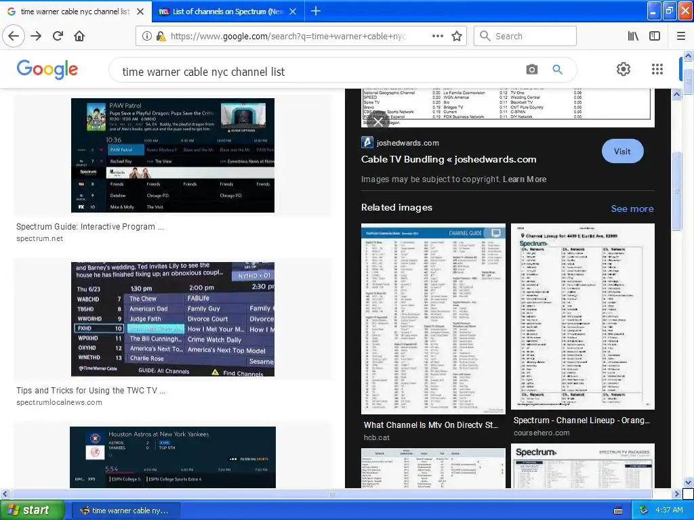This screenshot has height=520, width=694.
Task: Open TWC channel guide grid thumbnail
Action: (173, 319)
